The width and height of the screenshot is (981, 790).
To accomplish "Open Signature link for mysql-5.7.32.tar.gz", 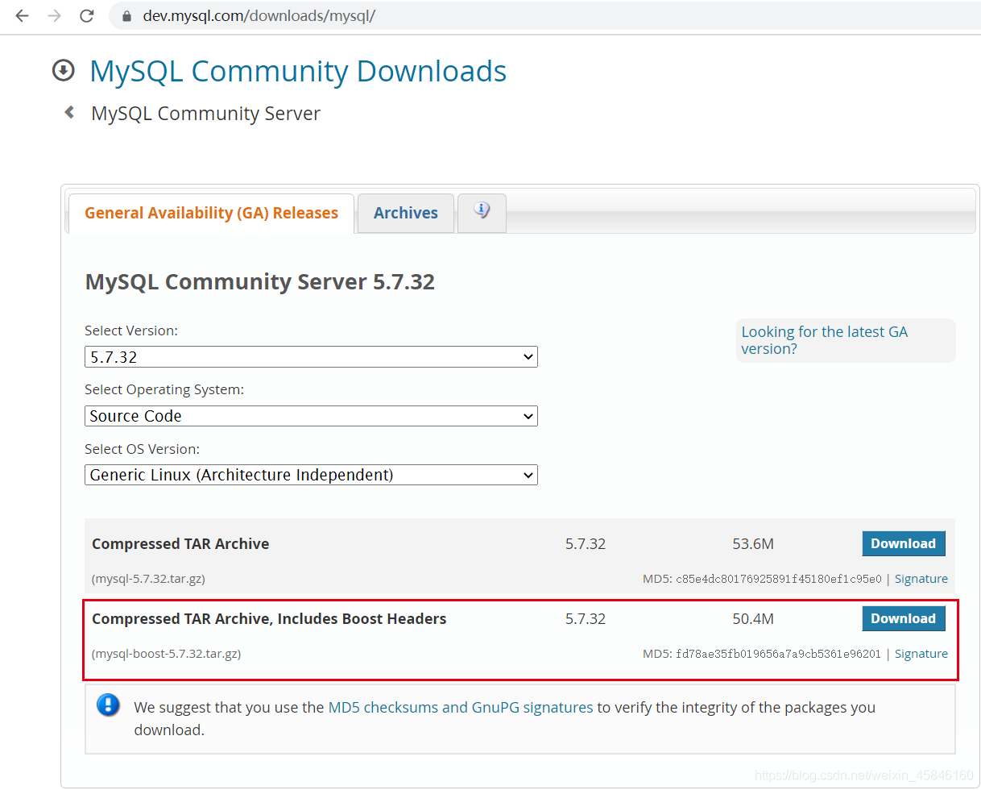I will [x=921, y=579].
